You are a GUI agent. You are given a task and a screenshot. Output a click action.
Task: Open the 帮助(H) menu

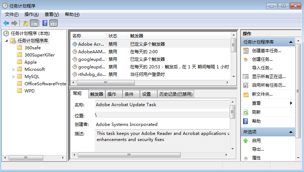click(x=72, y=14)
